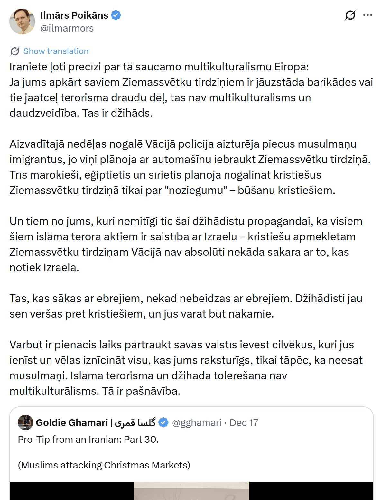Viewport: 381px width, 500px height.
Task: Click the paragraph starting "Tas, kas sākas"
Action: [186, 306]
